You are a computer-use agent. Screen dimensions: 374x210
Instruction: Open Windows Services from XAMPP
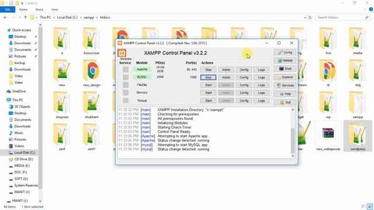click(285, 85)
